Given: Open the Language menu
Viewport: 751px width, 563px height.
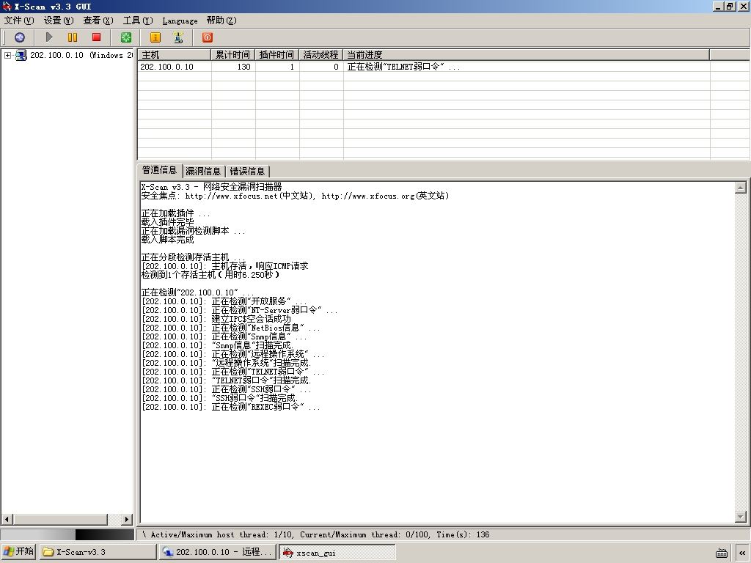Looking at the screenshot, I should [180, 21].
